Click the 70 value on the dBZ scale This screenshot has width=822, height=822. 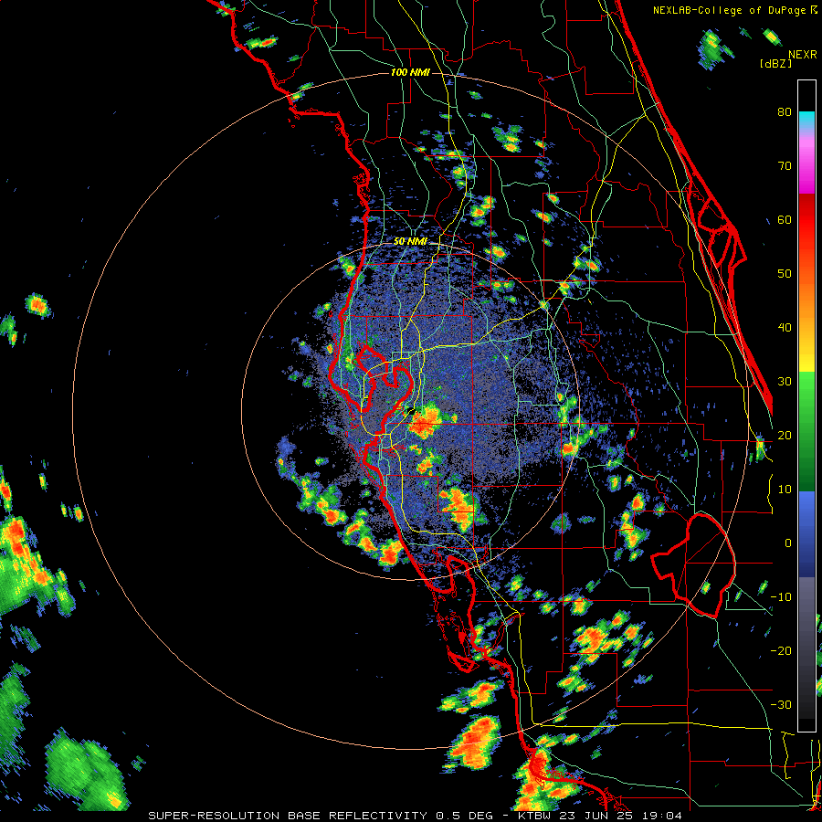point(785,166)
